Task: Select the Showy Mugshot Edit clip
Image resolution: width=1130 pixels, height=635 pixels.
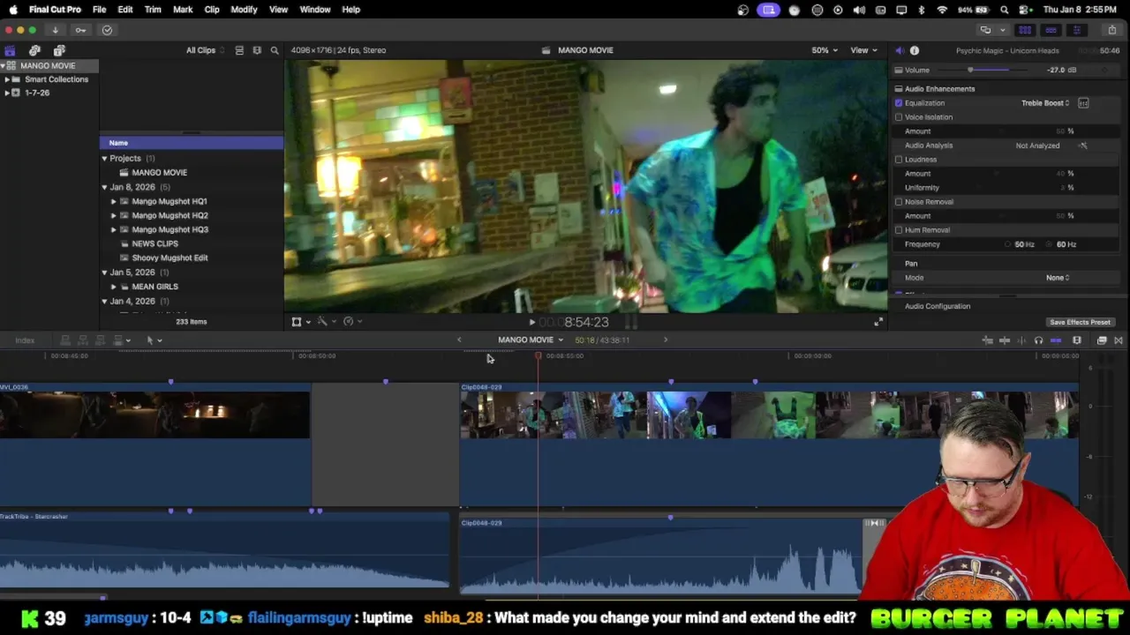Action: click(x=169, y=258)
